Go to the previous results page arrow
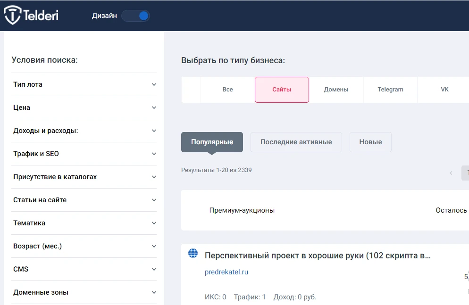This screenshot has width=469, height=305. [x=451, y=173]
